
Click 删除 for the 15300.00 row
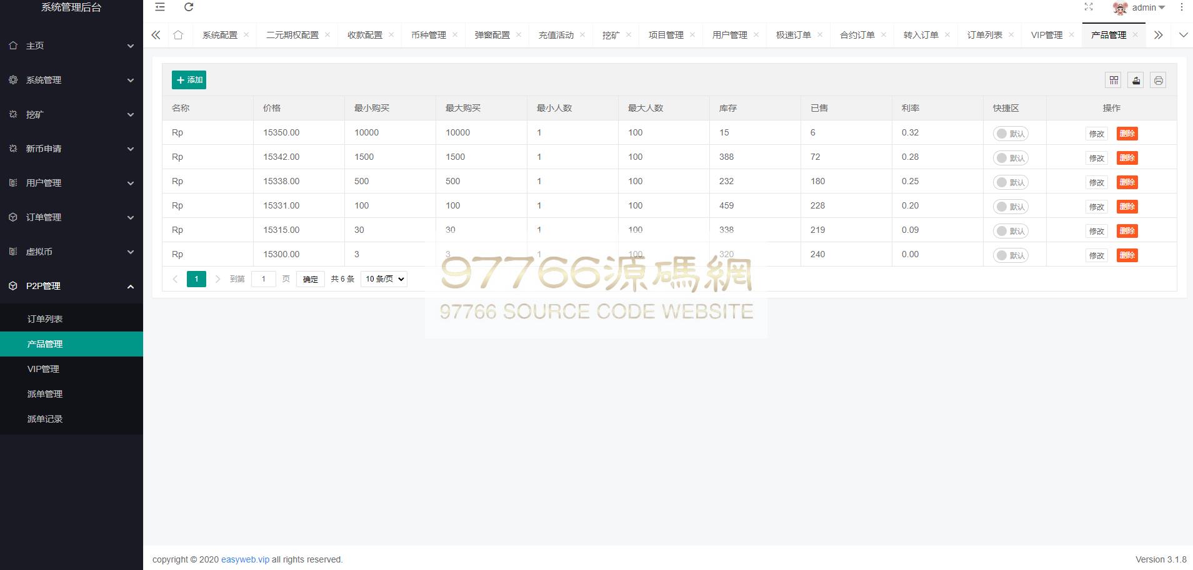[1127, 255]
